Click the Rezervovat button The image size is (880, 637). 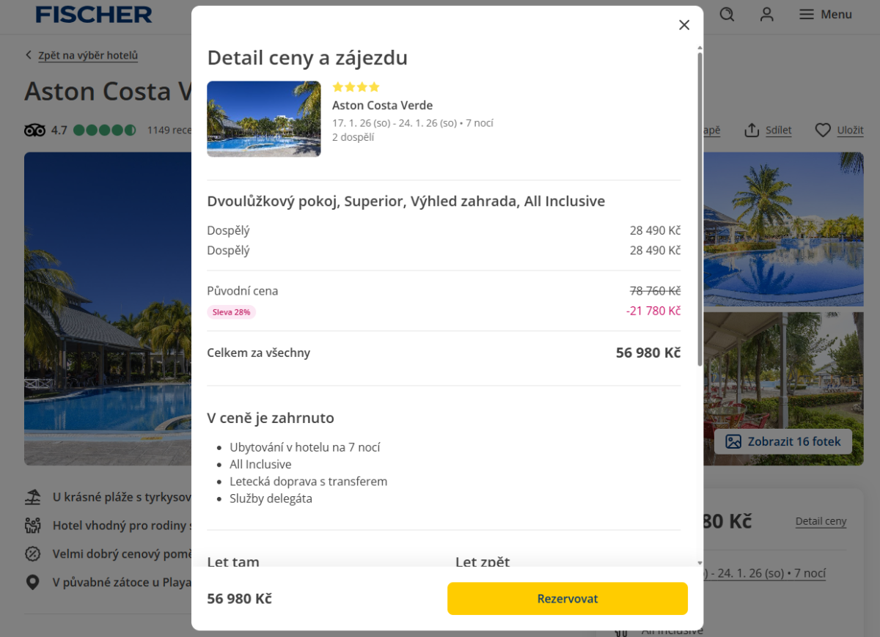click(x=567, y=599)
